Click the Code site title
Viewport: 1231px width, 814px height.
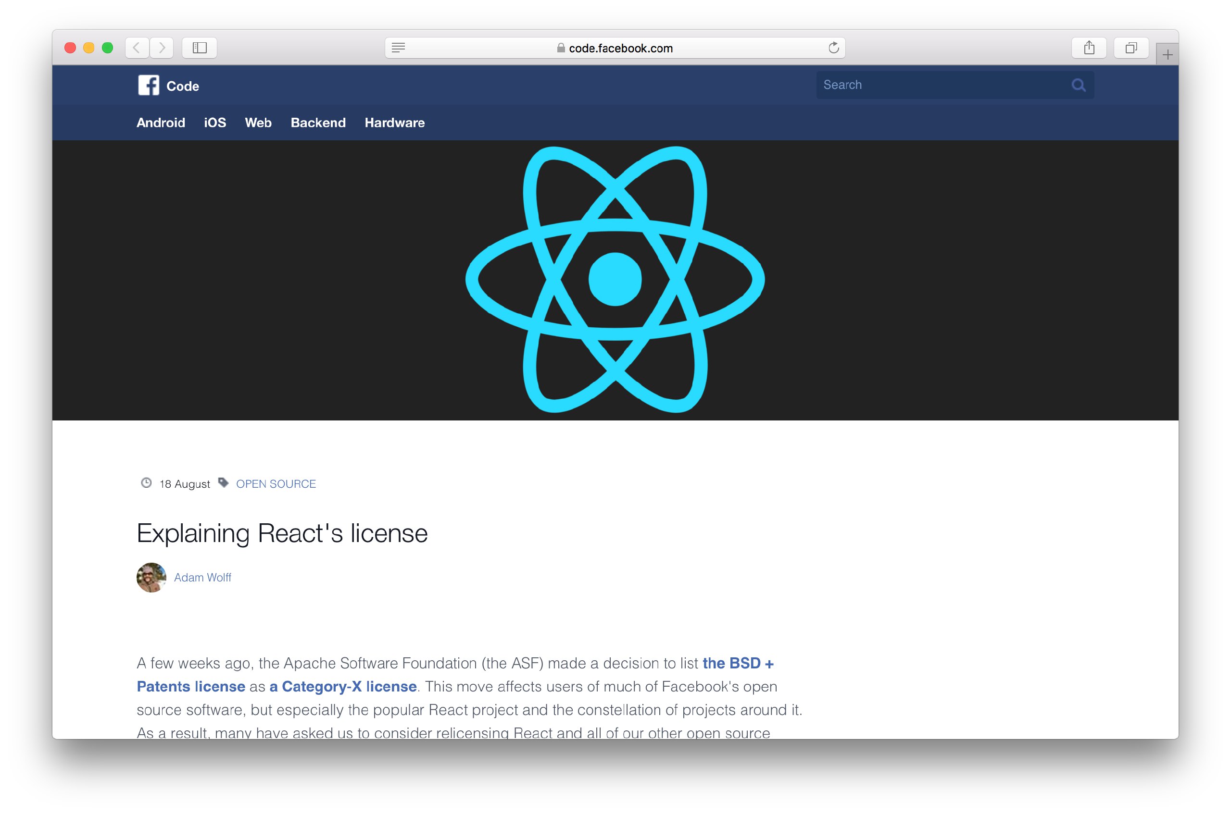(x=183, y=86)
